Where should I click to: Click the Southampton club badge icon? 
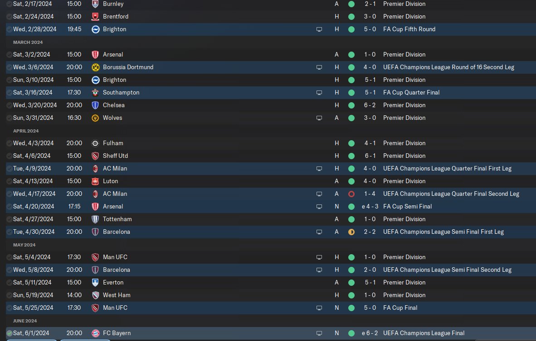click(95, 92)
